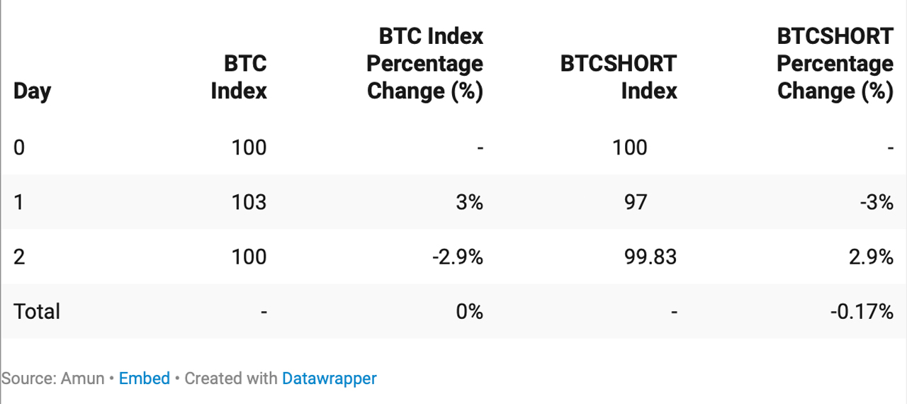
Task: Click the -3% BTCSHORT change cell
Action: [x=877, y=203]
